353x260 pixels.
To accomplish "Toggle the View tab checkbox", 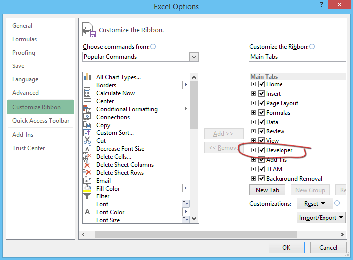I will coord(261,140).
